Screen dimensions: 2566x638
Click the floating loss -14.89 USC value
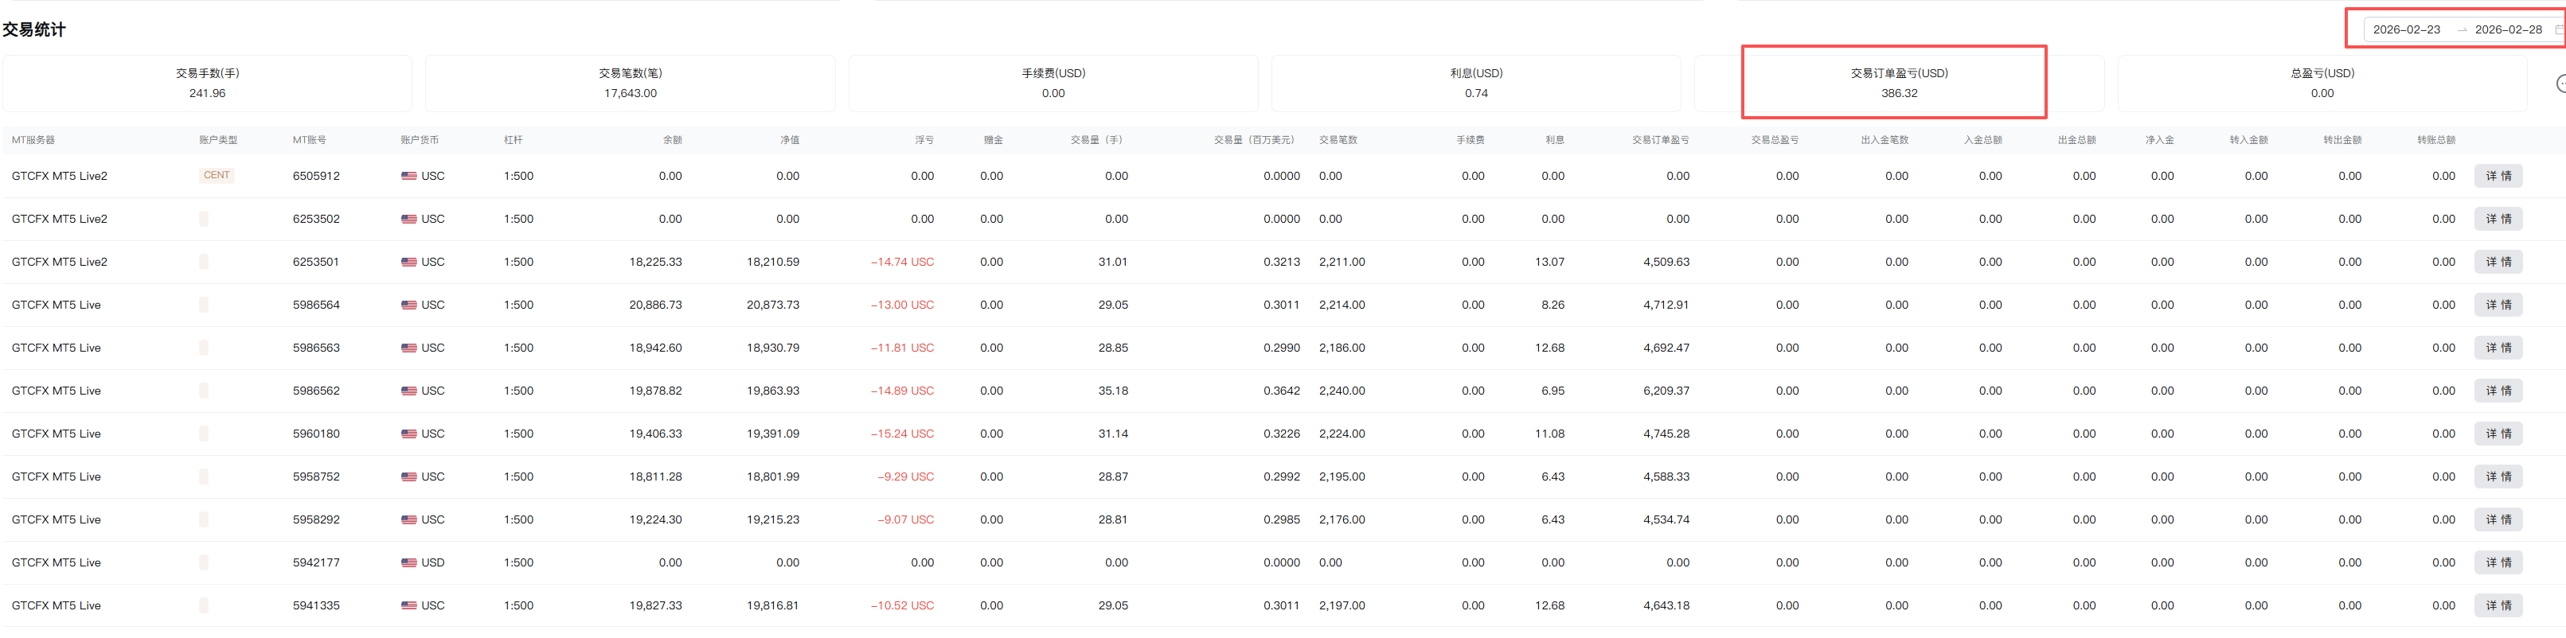pos(901,391)
